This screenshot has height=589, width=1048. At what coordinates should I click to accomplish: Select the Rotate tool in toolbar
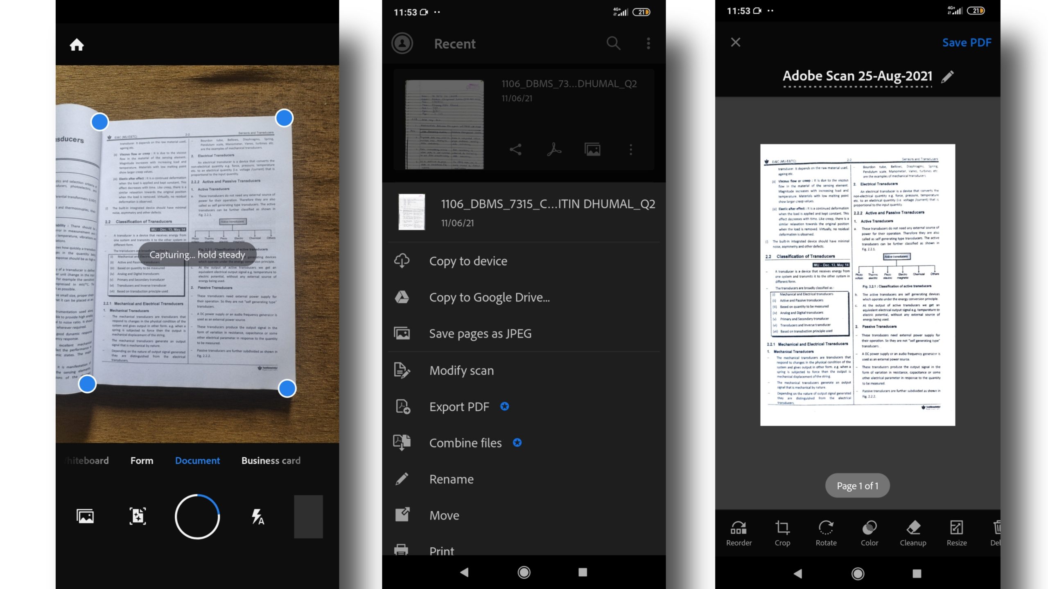[826, 532]
